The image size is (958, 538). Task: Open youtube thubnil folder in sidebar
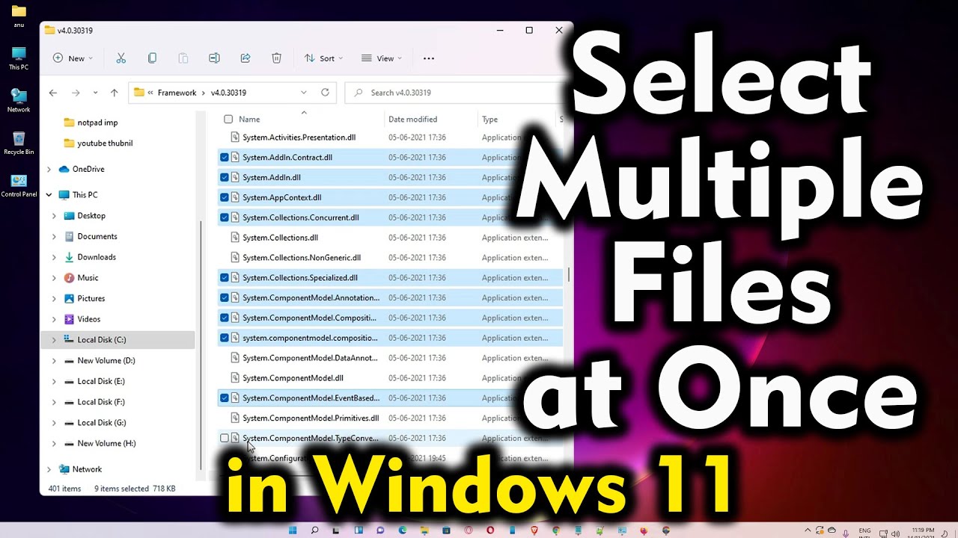click(x=98, y=143)
